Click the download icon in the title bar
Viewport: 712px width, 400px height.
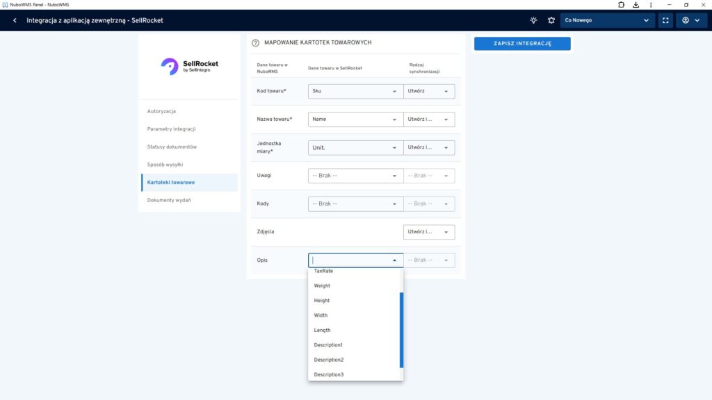[x=636, y=5]
